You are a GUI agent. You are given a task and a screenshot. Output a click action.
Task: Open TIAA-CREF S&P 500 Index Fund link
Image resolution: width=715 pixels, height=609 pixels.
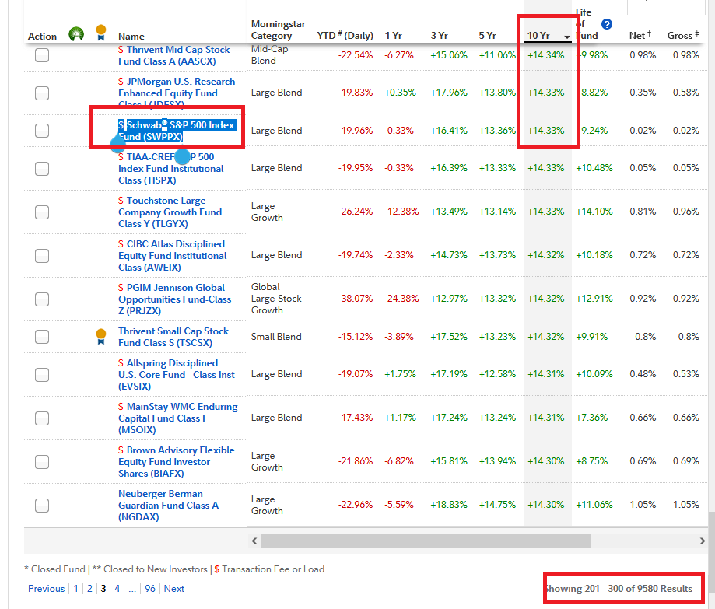tap(171, 169)
